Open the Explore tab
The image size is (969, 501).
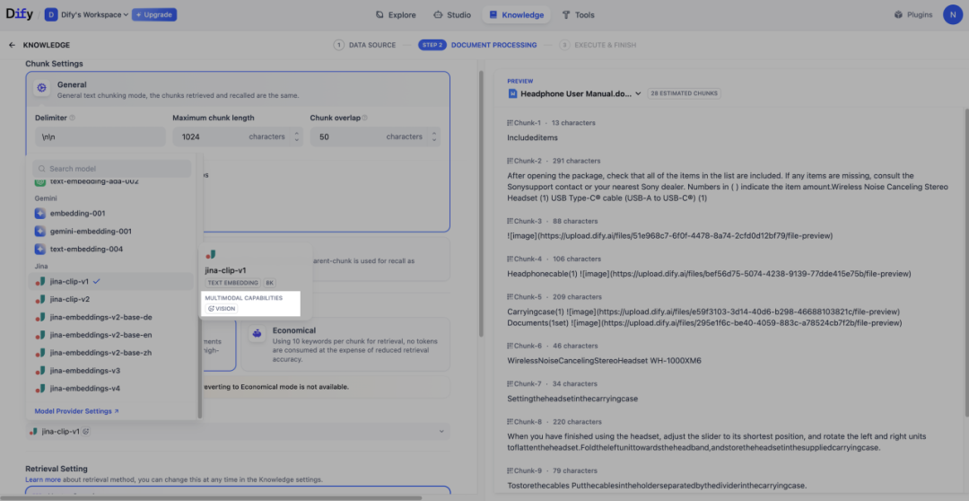coord(396,15)
